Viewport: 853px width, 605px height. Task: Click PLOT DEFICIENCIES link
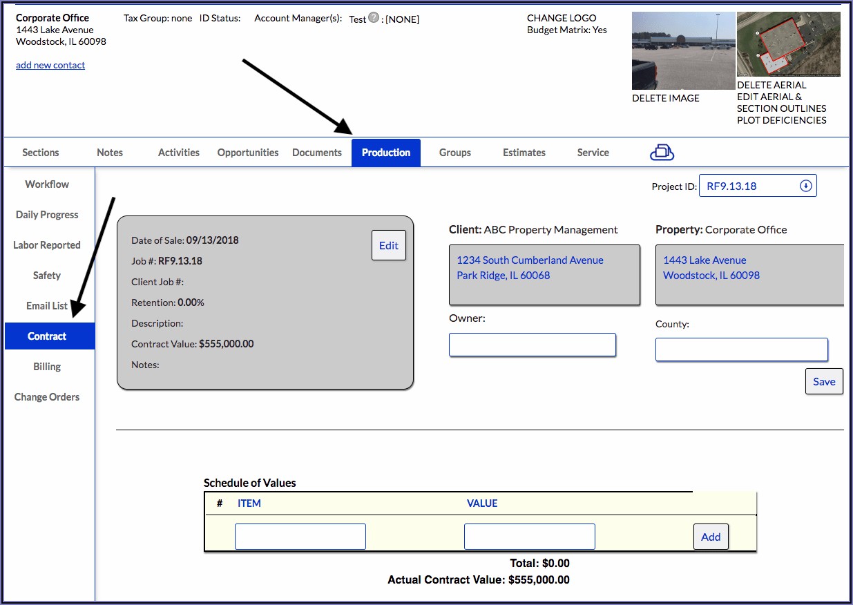coord(781,120)
